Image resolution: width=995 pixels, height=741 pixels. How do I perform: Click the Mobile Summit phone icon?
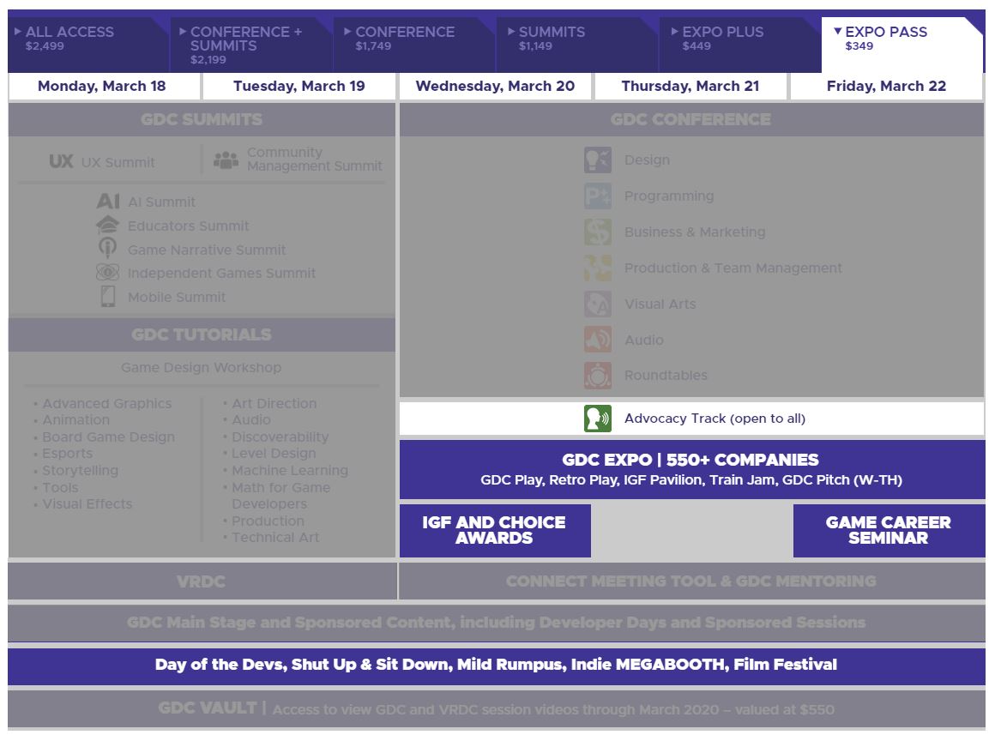click(x=108, y=296)
